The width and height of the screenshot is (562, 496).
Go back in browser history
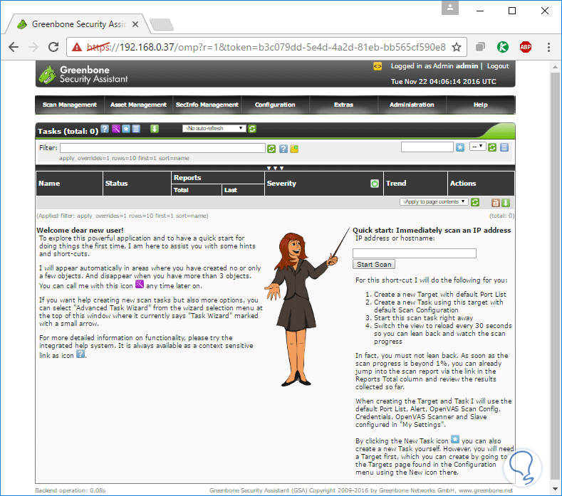[x=14, y=47]
